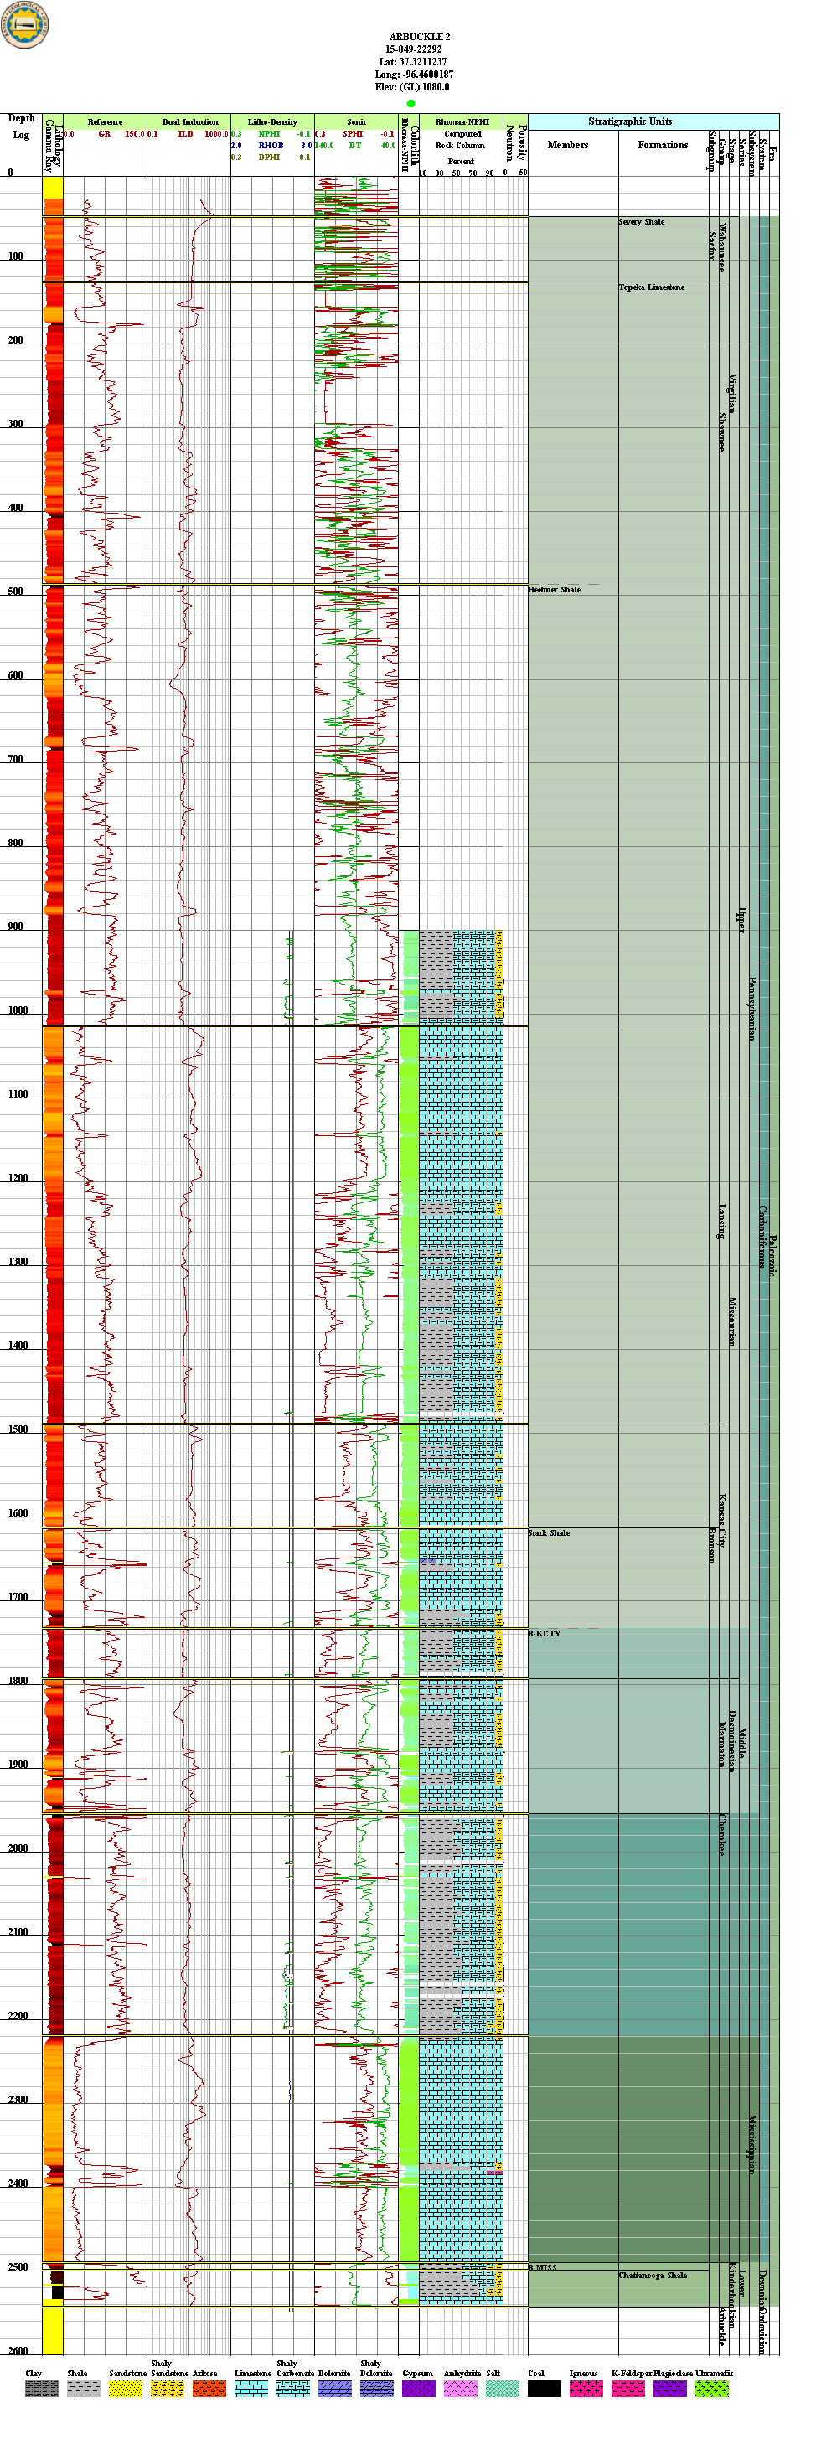Click the Sonic track header
Screen dimensions: 821x2460
point(357,122)
